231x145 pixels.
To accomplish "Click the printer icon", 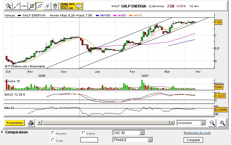I will click(31, 123).
